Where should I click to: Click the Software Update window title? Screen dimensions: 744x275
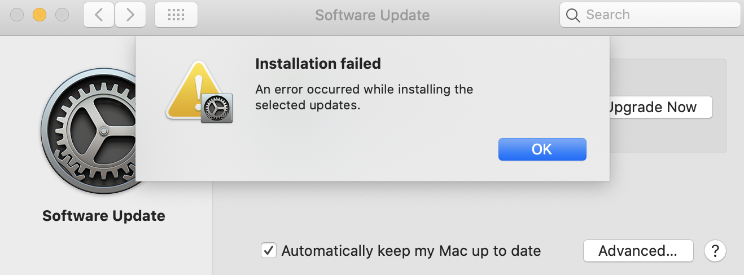pyautogui.click(x=372, y=15)
